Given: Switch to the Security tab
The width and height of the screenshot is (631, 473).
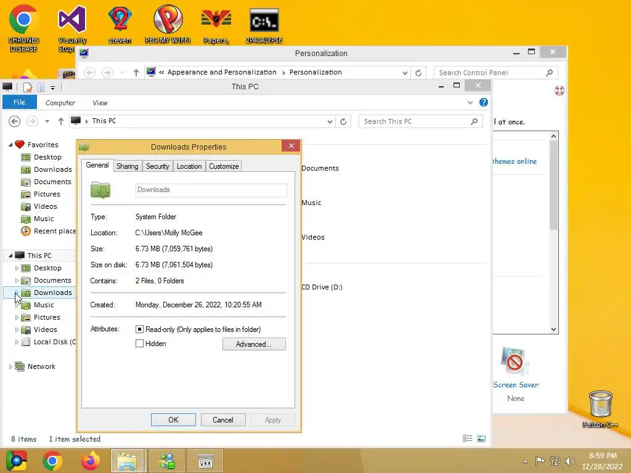Looking at the screenshot, I should (x=157, y=166).
